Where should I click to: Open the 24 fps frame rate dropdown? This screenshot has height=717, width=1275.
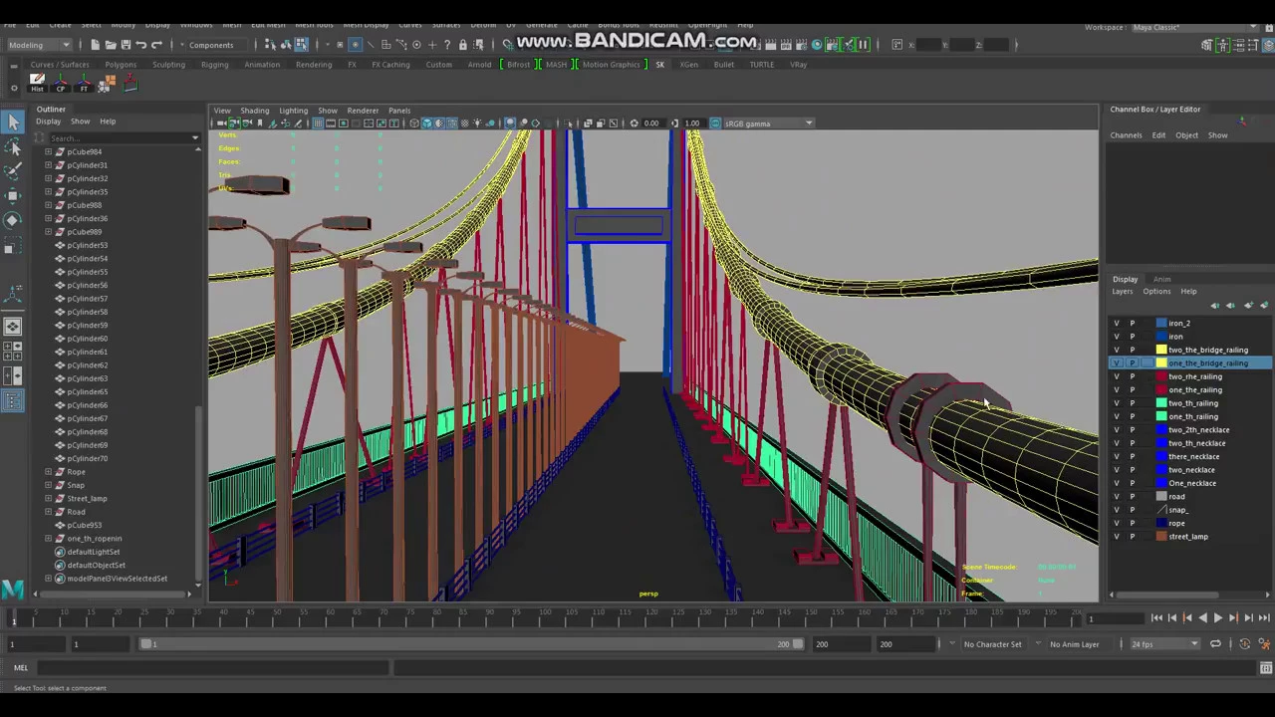pos(1163,644)
